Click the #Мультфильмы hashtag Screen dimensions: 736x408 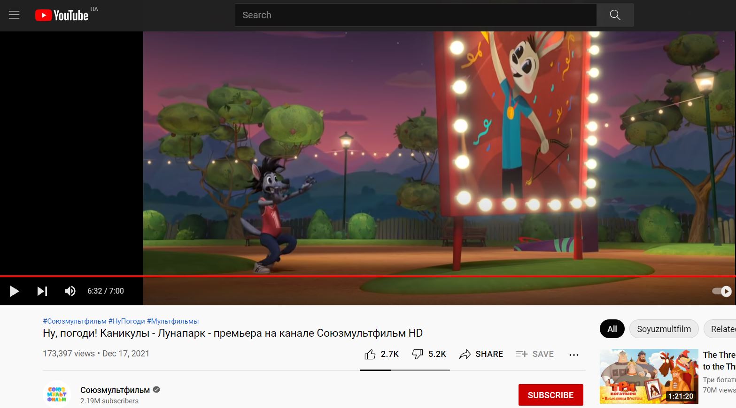click(x=173, y=321)
